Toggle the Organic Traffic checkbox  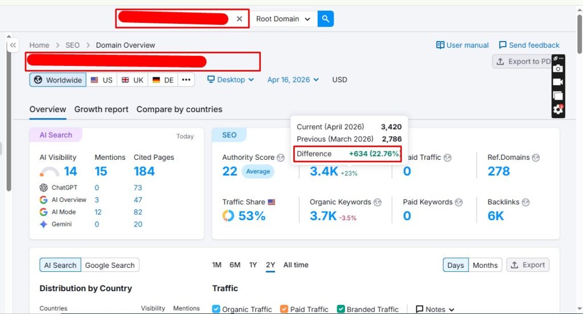click(216, 309)
